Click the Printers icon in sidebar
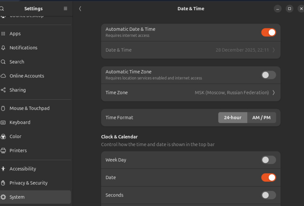This screenshot has width=304, height=206. (3, 151)
